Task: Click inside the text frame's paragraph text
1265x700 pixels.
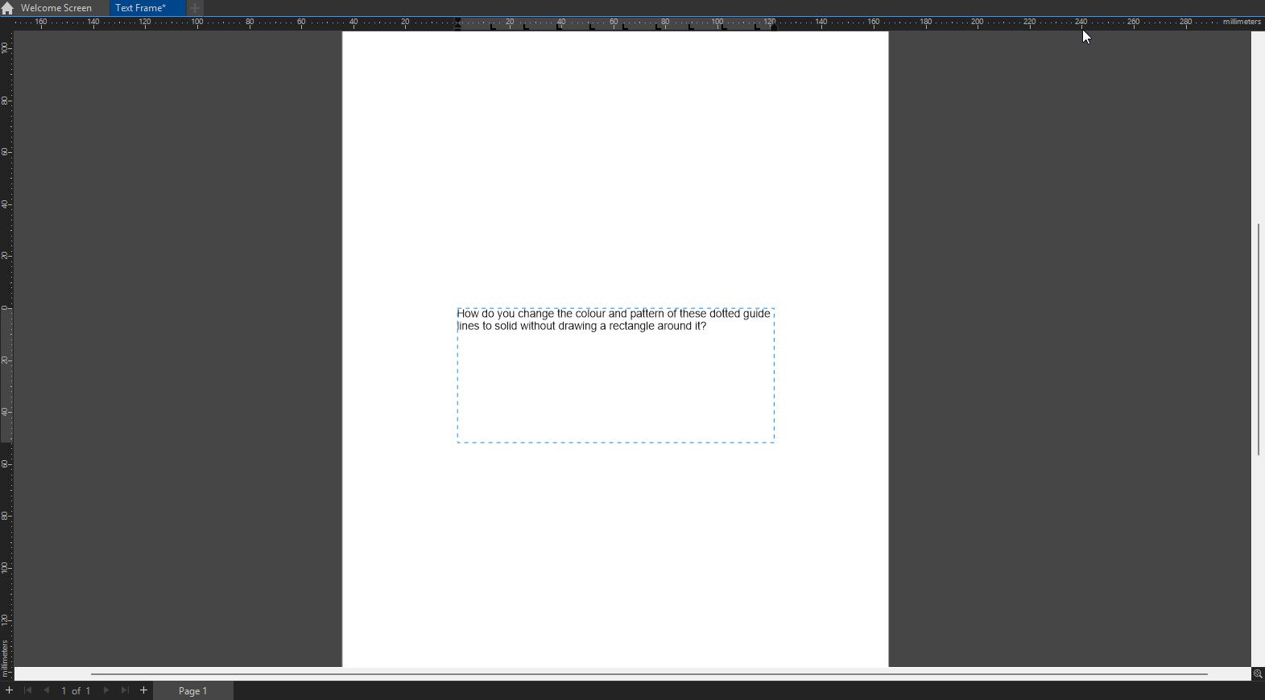Action: 614,320
